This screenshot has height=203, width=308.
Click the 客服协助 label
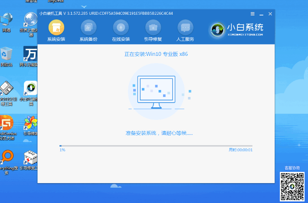292,168
